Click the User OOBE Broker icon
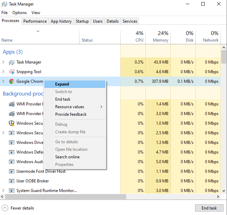 coord(12,181)
